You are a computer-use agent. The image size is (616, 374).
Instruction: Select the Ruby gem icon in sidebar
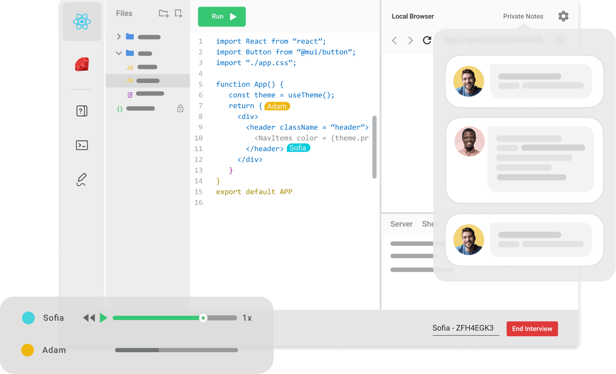click(82, 64)
